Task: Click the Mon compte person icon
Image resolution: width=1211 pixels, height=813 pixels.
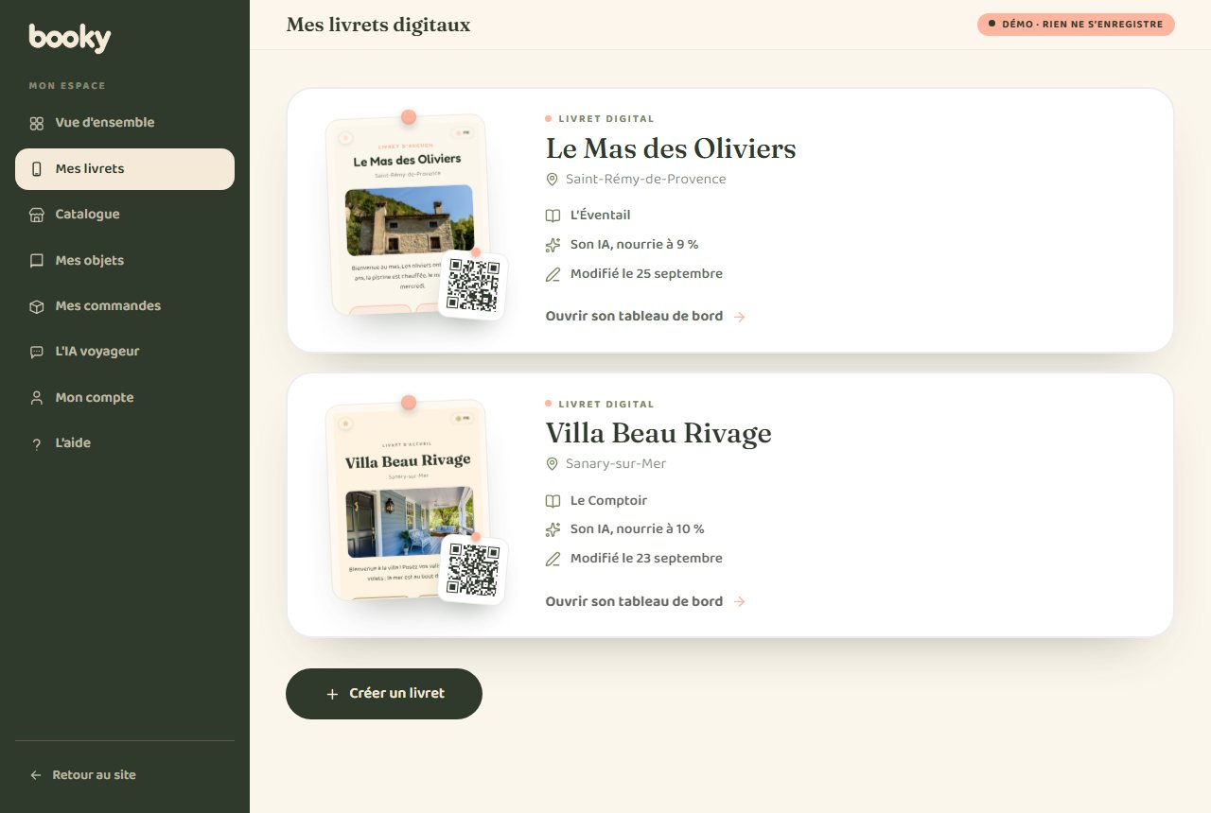Action: click(x=37, y=398)
